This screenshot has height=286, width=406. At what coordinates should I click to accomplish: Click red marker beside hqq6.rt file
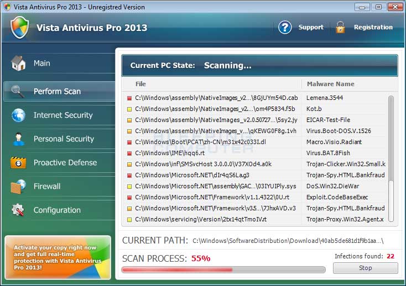129,153
